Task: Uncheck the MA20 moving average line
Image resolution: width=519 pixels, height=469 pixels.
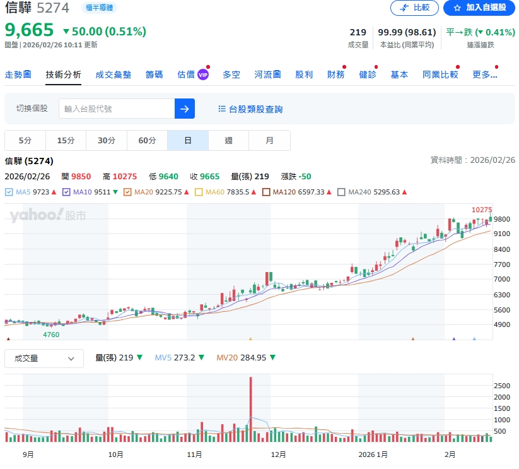Action: click(x=128, y=192)
